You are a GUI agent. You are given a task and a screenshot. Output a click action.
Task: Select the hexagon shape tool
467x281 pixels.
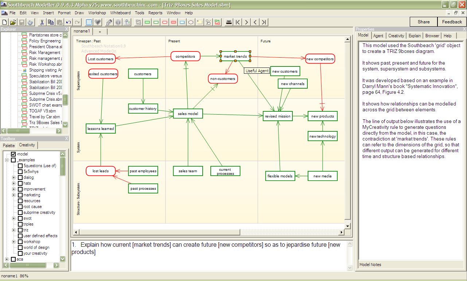click(191, 22)
